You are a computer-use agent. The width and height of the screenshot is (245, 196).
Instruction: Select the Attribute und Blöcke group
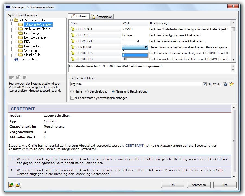37,29
